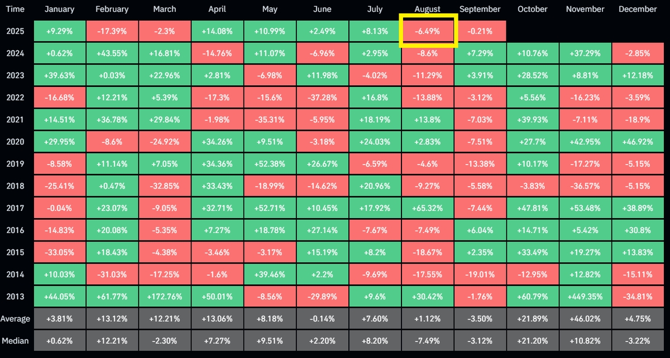Viewport: 670px width, 358px height.
Task: Select the 2013 row label
Action: (x=16, y=297)
